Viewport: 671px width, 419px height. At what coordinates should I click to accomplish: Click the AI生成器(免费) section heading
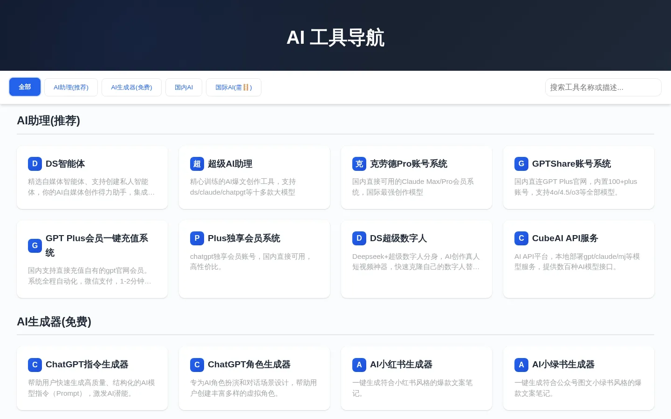coord(54,322)
